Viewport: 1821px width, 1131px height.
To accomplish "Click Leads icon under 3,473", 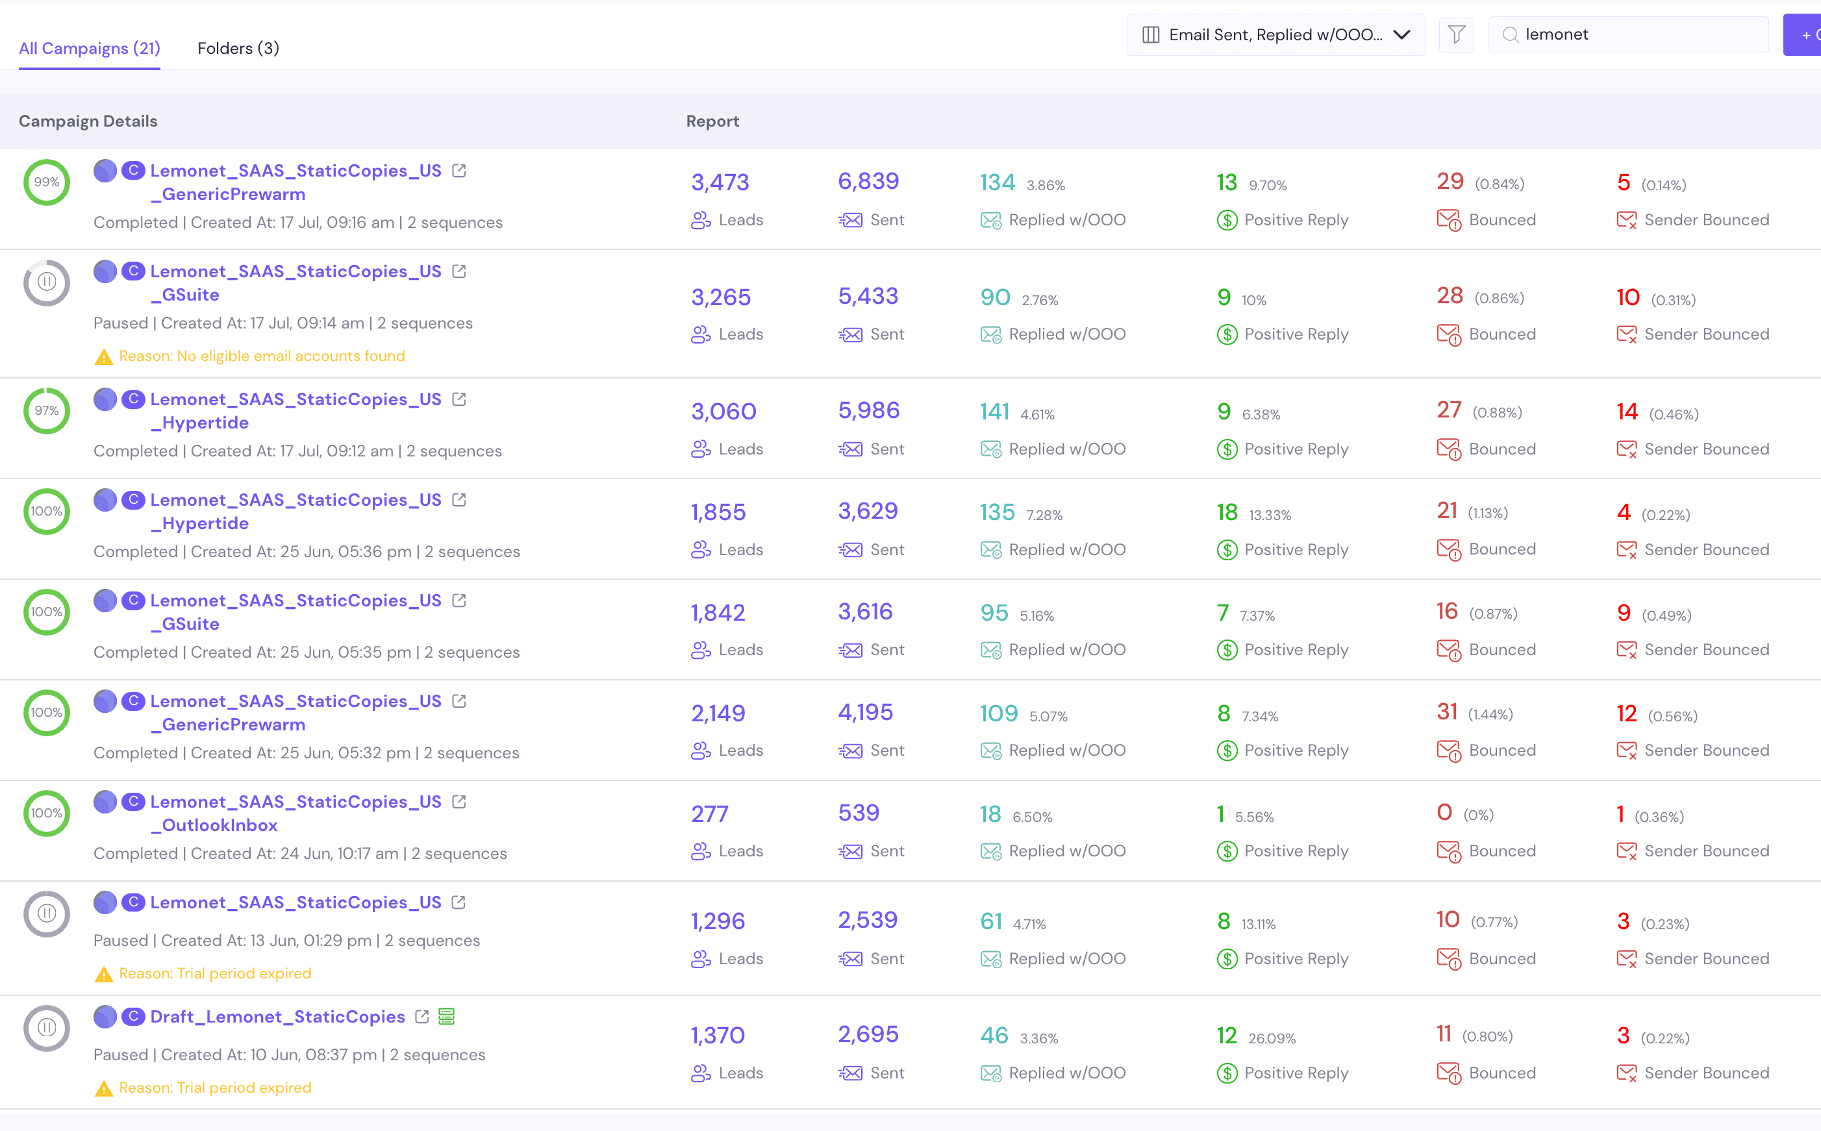I will (x=700, y=220).
